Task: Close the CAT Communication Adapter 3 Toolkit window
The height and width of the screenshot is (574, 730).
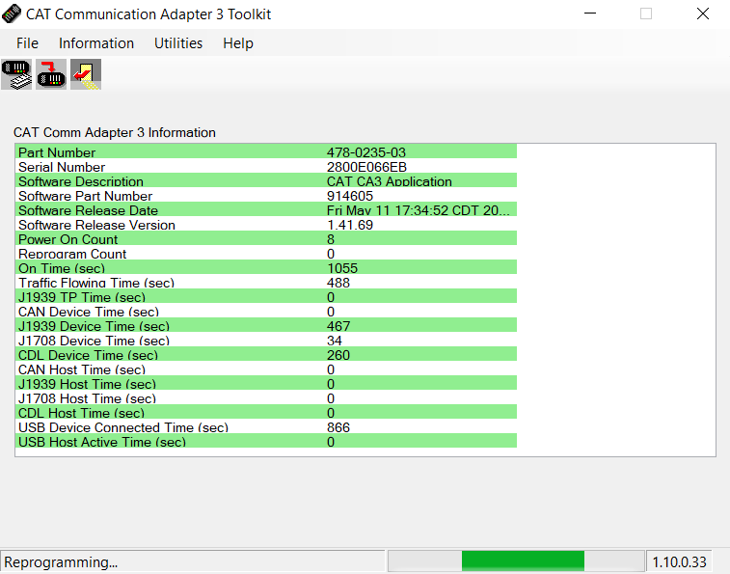Action: point(703,14)
